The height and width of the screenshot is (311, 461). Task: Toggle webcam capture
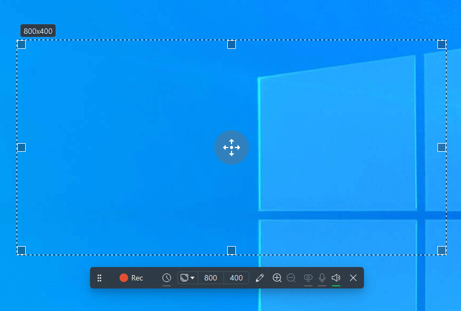click(x=308, y=278)
